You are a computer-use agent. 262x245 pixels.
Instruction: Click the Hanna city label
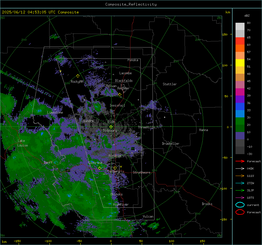coord(203,130)
